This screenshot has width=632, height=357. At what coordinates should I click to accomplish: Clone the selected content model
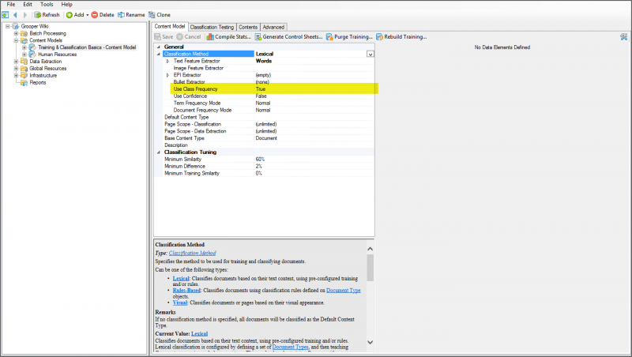coord(160,15)
